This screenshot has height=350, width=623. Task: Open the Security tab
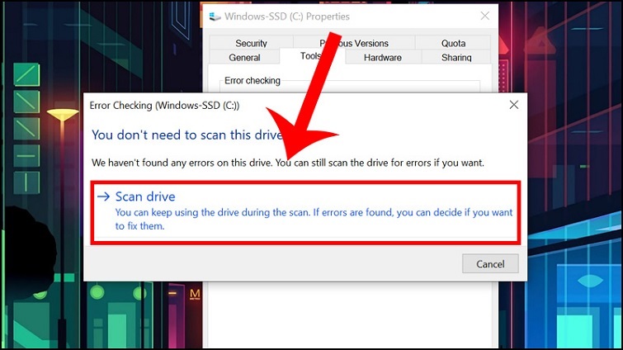[x=251, y=43]
